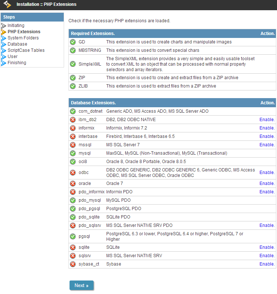
Task: Click red error icon next to ibm_db2
Action: (73, 120)
